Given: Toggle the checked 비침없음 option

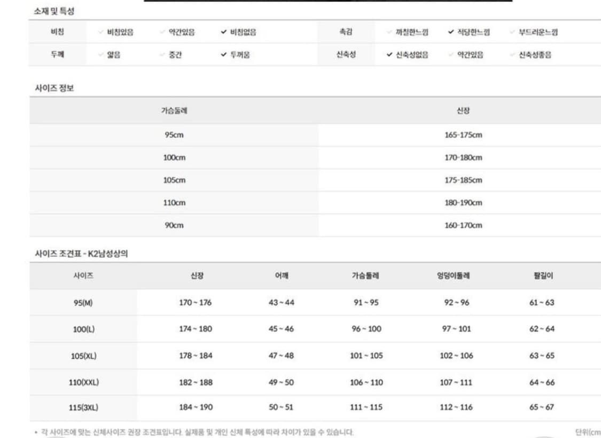Looking at the screenshot, I should pos(238,32).
